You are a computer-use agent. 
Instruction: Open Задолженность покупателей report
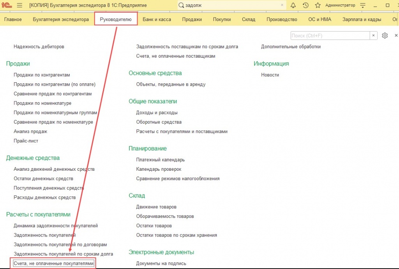point(45,235)
